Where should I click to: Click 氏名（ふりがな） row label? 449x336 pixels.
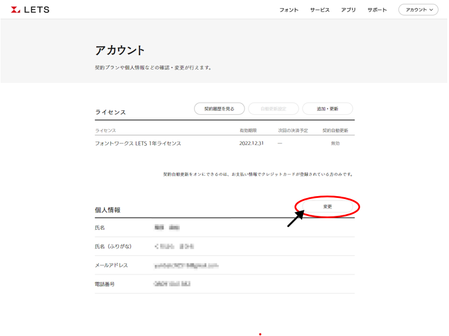[113, 247]
